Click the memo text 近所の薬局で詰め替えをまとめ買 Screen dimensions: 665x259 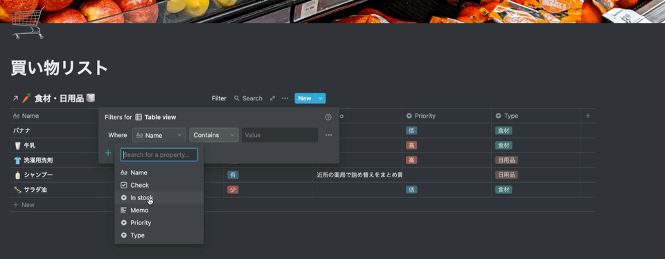pos(360,175)
